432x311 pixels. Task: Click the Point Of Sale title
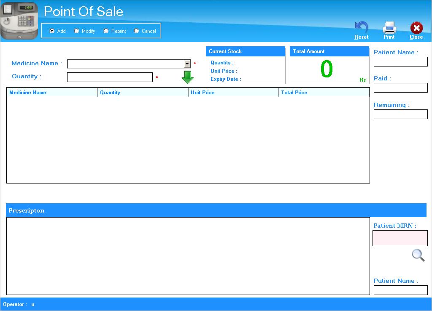click(84, 11)
